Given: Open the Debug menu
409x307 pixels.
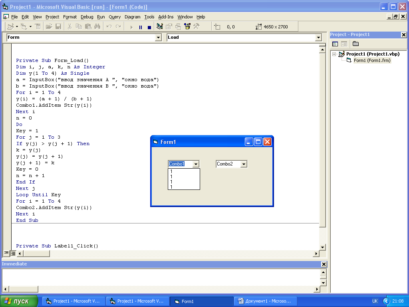Looking at the screenshot, I should point(87,17).
